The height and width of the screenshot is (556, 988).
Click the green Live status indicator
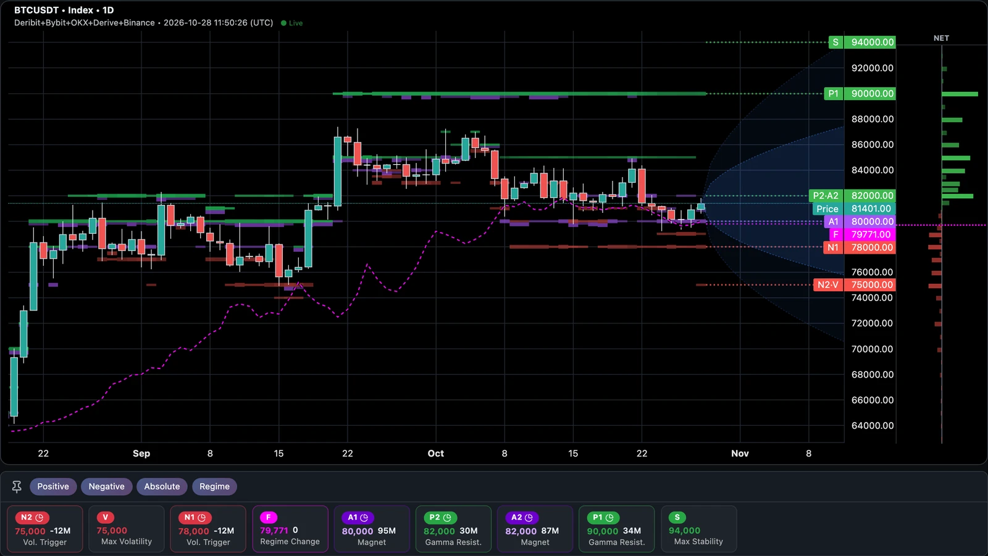[x=291, y=23]
